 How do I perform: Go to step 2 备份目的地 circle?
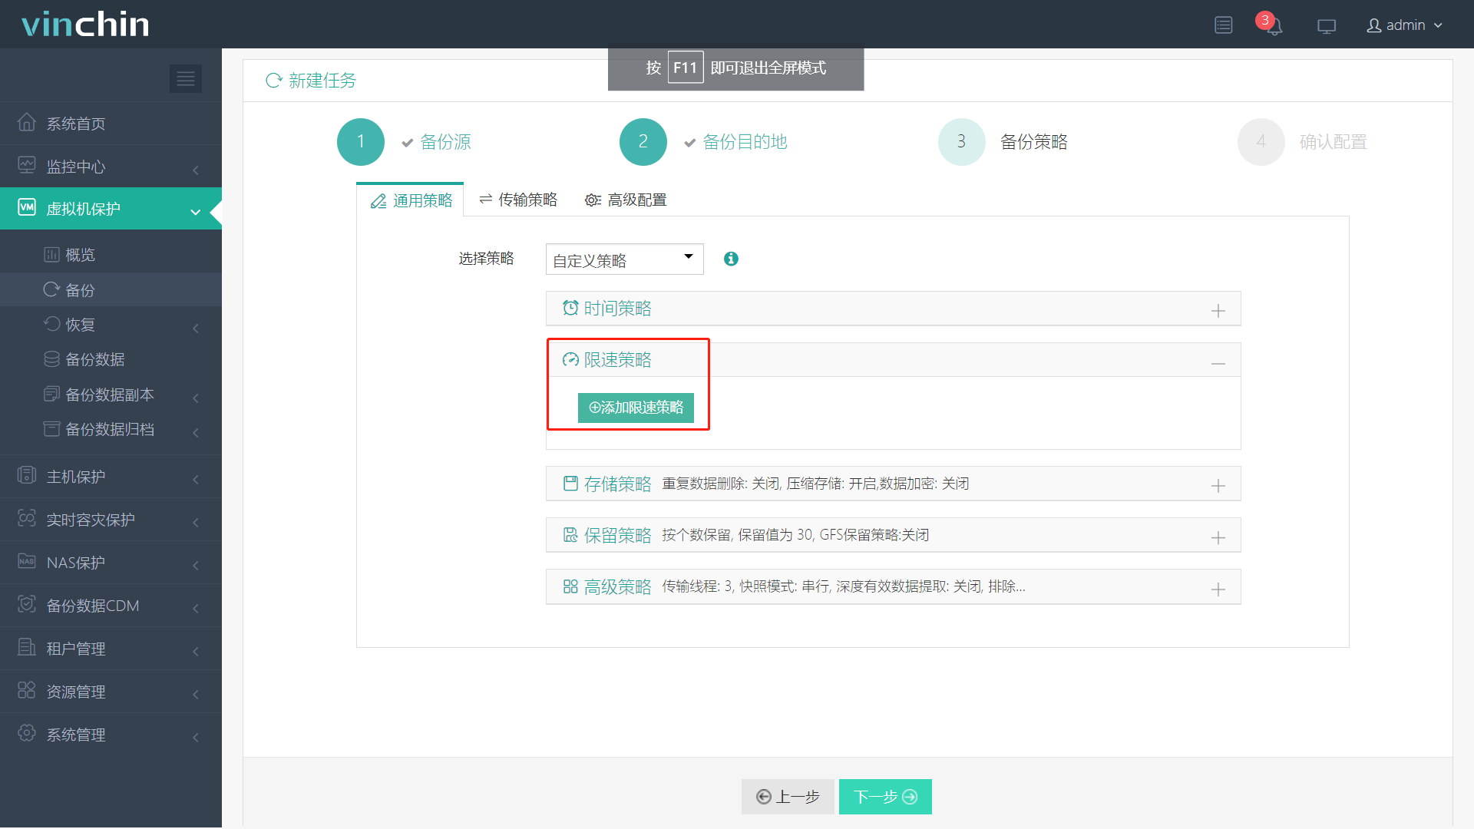[x=643, y=142]
